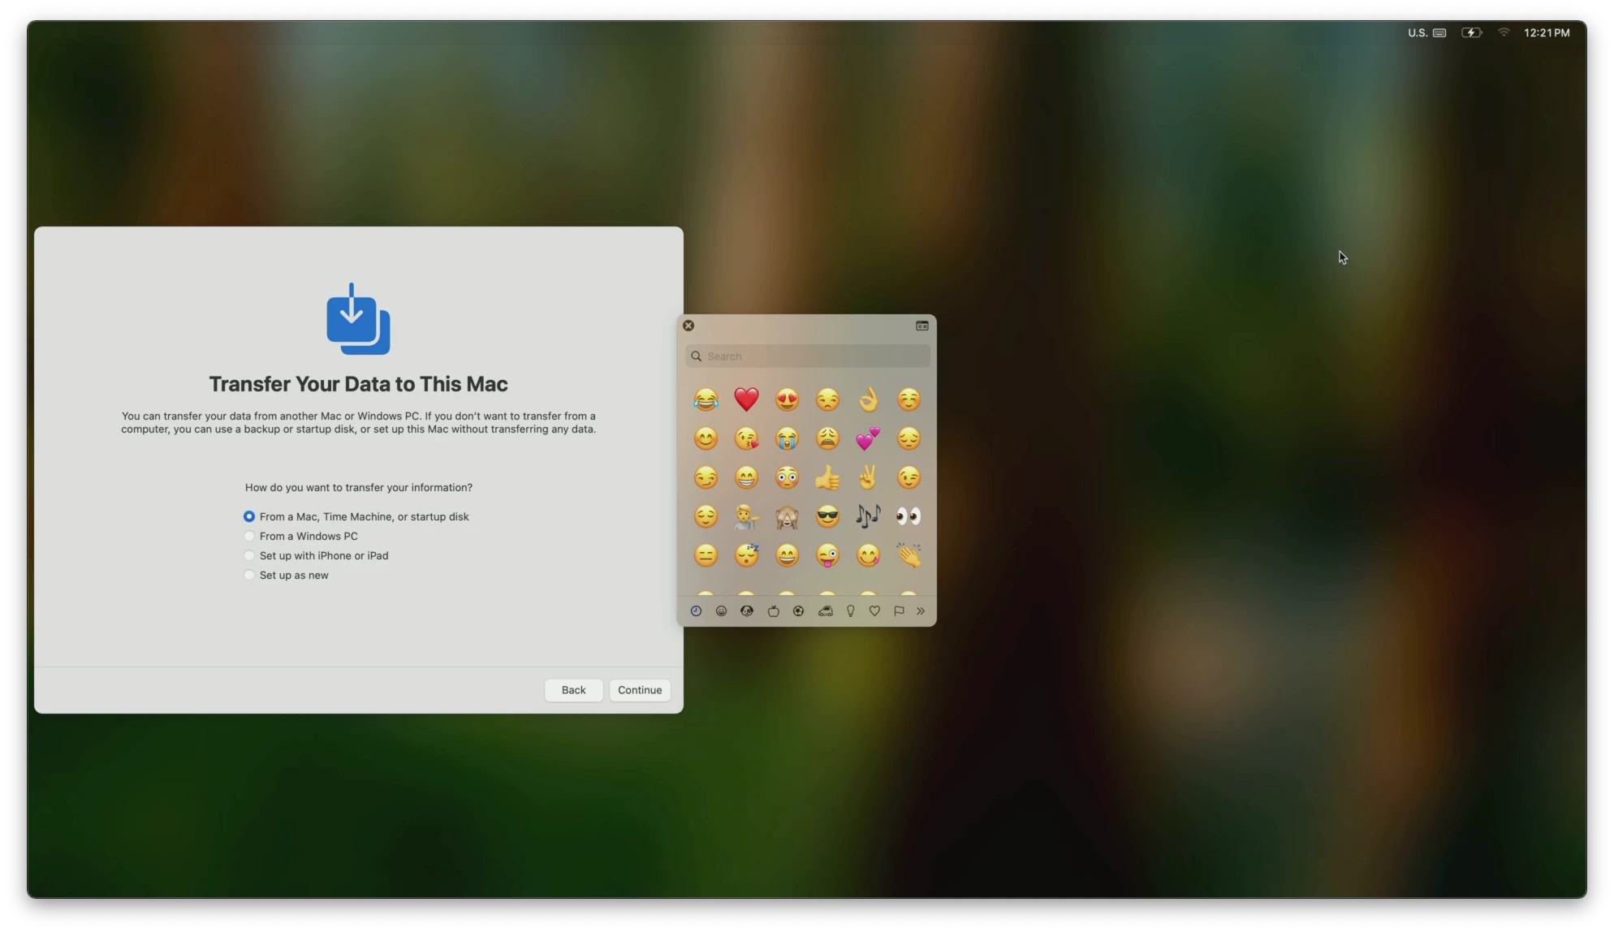1614x932 pixels.
Task: Focus the emoji Search field
Action: coord(807,356)
